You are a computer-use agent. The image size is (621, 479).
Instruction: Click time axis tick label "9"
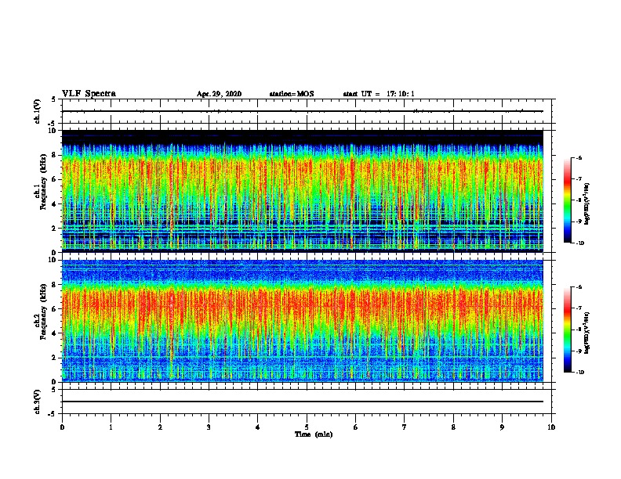click(502, 427)
